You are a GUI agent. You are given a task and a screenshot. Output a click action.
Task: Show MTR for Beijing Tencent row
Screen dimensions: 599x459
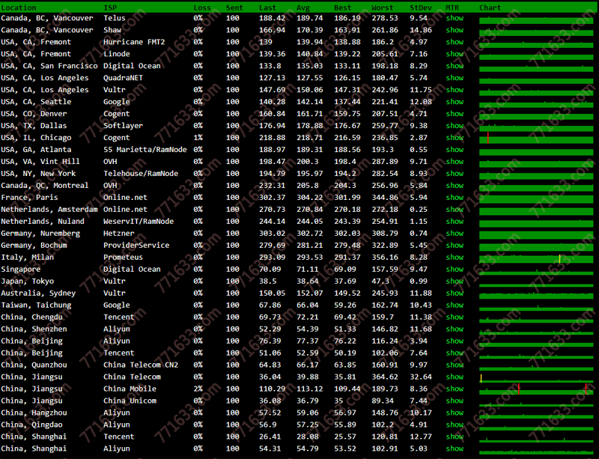click(x=454, y=353)
